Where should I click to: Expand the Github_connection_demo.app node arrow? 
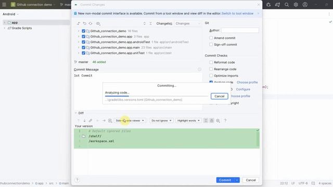(x=79, y=36)
